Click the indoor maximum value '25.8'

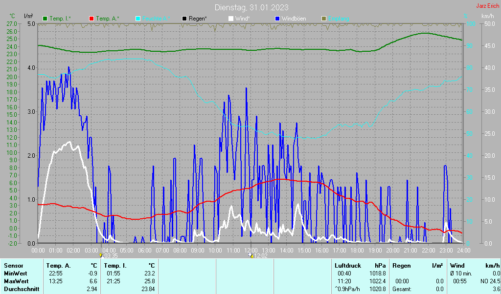tap(150, 282)
